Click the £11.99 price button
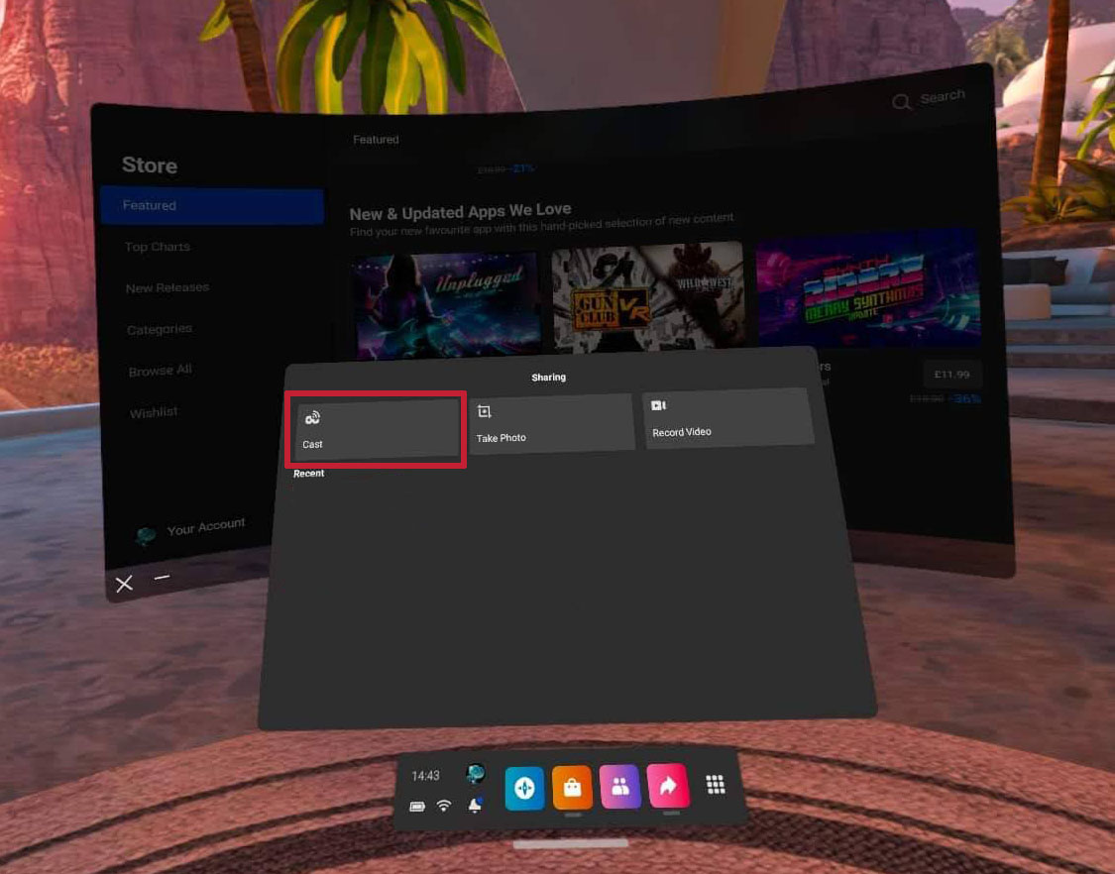Screen dimensions: 1115x874 point(951,374)
